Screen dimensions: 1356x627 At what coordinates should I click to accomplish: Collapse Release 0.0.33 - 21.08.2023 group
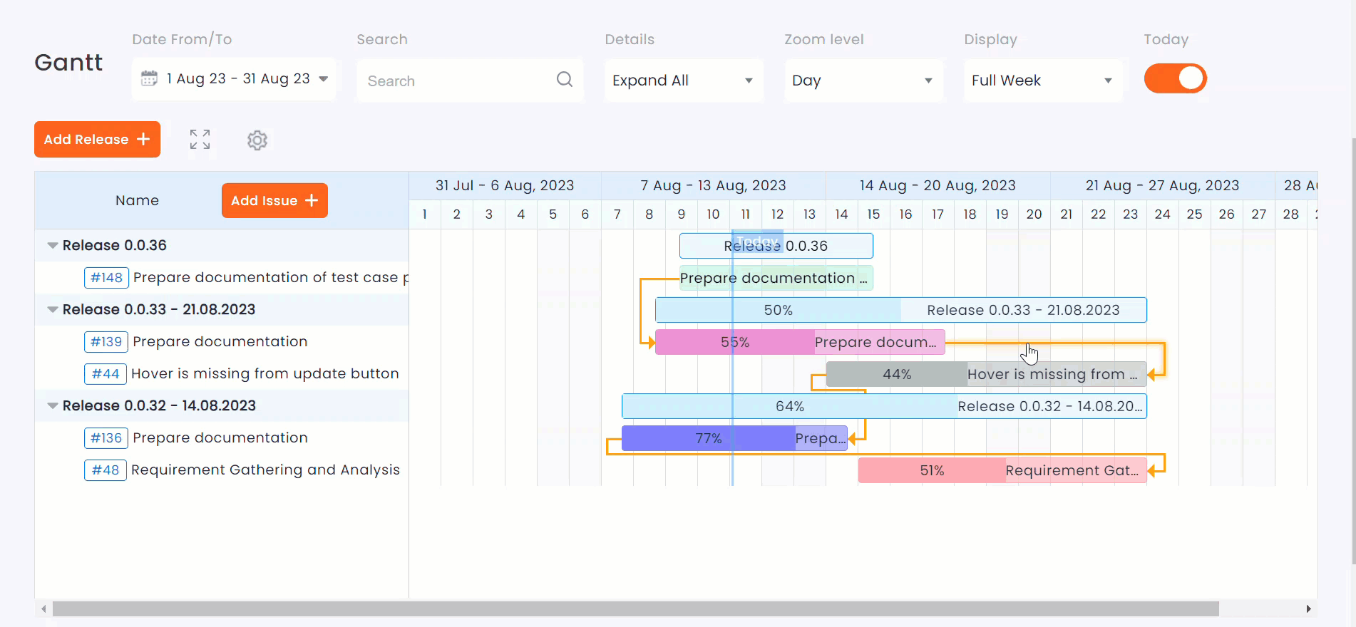coord(53,310)
